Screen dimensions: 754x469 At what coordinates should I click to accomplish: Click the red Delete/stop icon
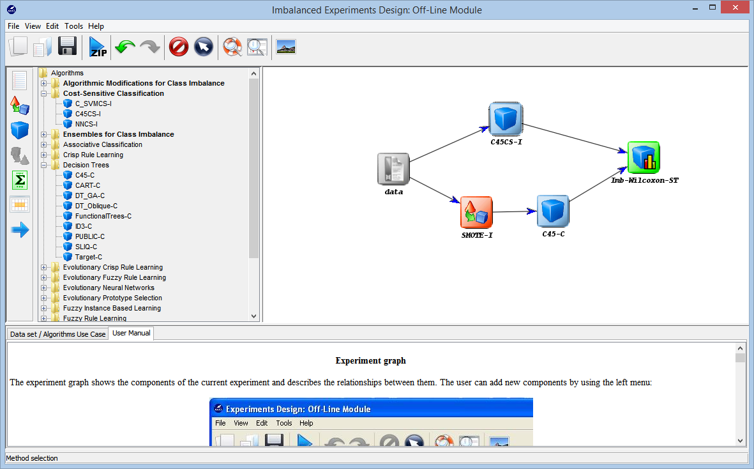pos(178,47)
